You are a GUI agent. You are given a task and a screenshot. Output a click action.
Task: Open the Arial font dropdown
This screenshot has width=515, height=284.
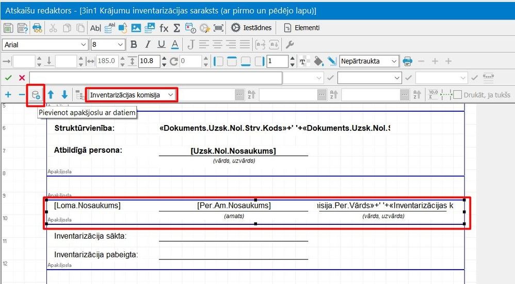[x=45, y=45]
